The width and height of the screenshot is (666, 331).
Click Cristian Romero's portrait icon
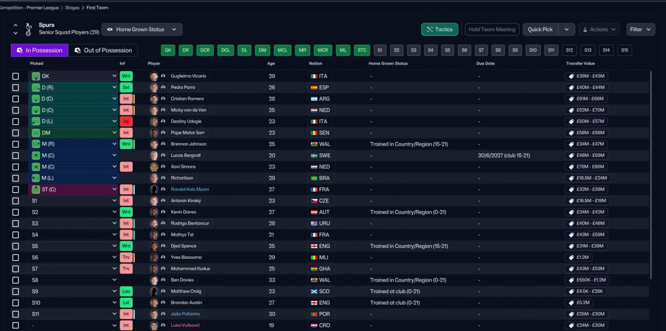[154, 99]
